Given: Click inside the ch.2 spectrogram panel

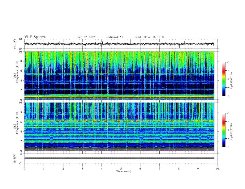Looking at the screenshot, I should (119, 127).
